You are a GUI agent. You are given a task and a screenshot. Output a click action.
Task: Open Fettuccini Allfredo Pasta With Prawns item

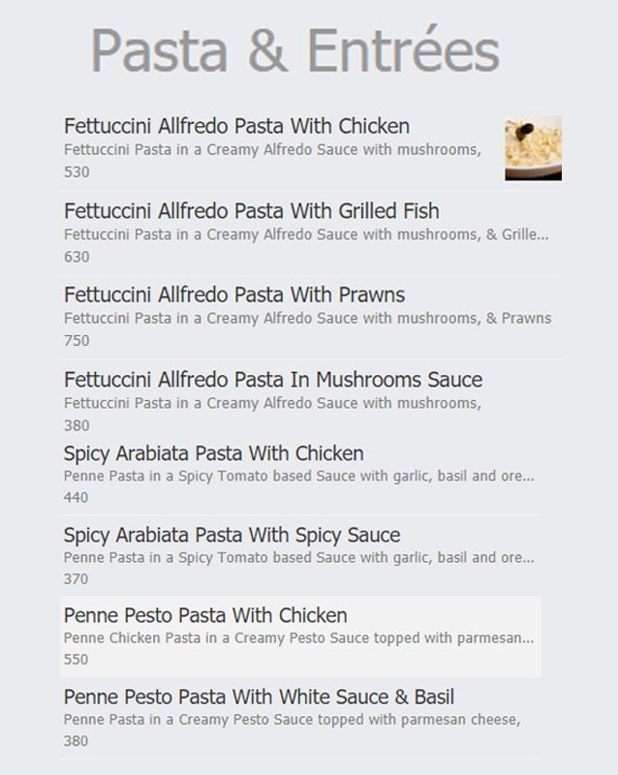234,294
